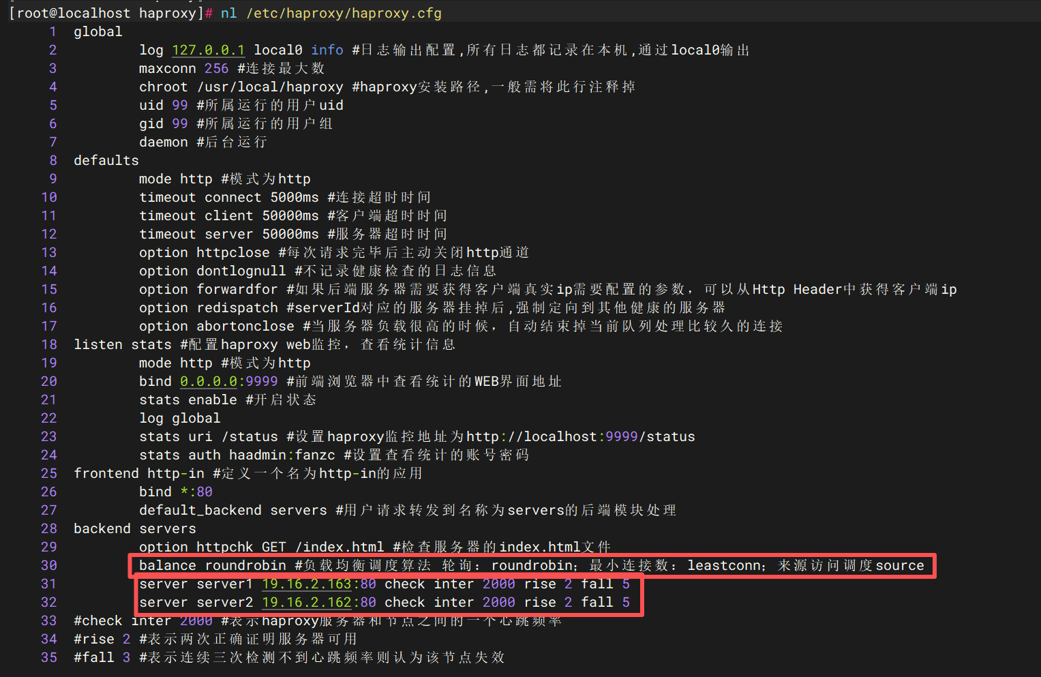
Task: Select the 'frontend' keyword
Action: pyautogui.click(x=106, y=473)
